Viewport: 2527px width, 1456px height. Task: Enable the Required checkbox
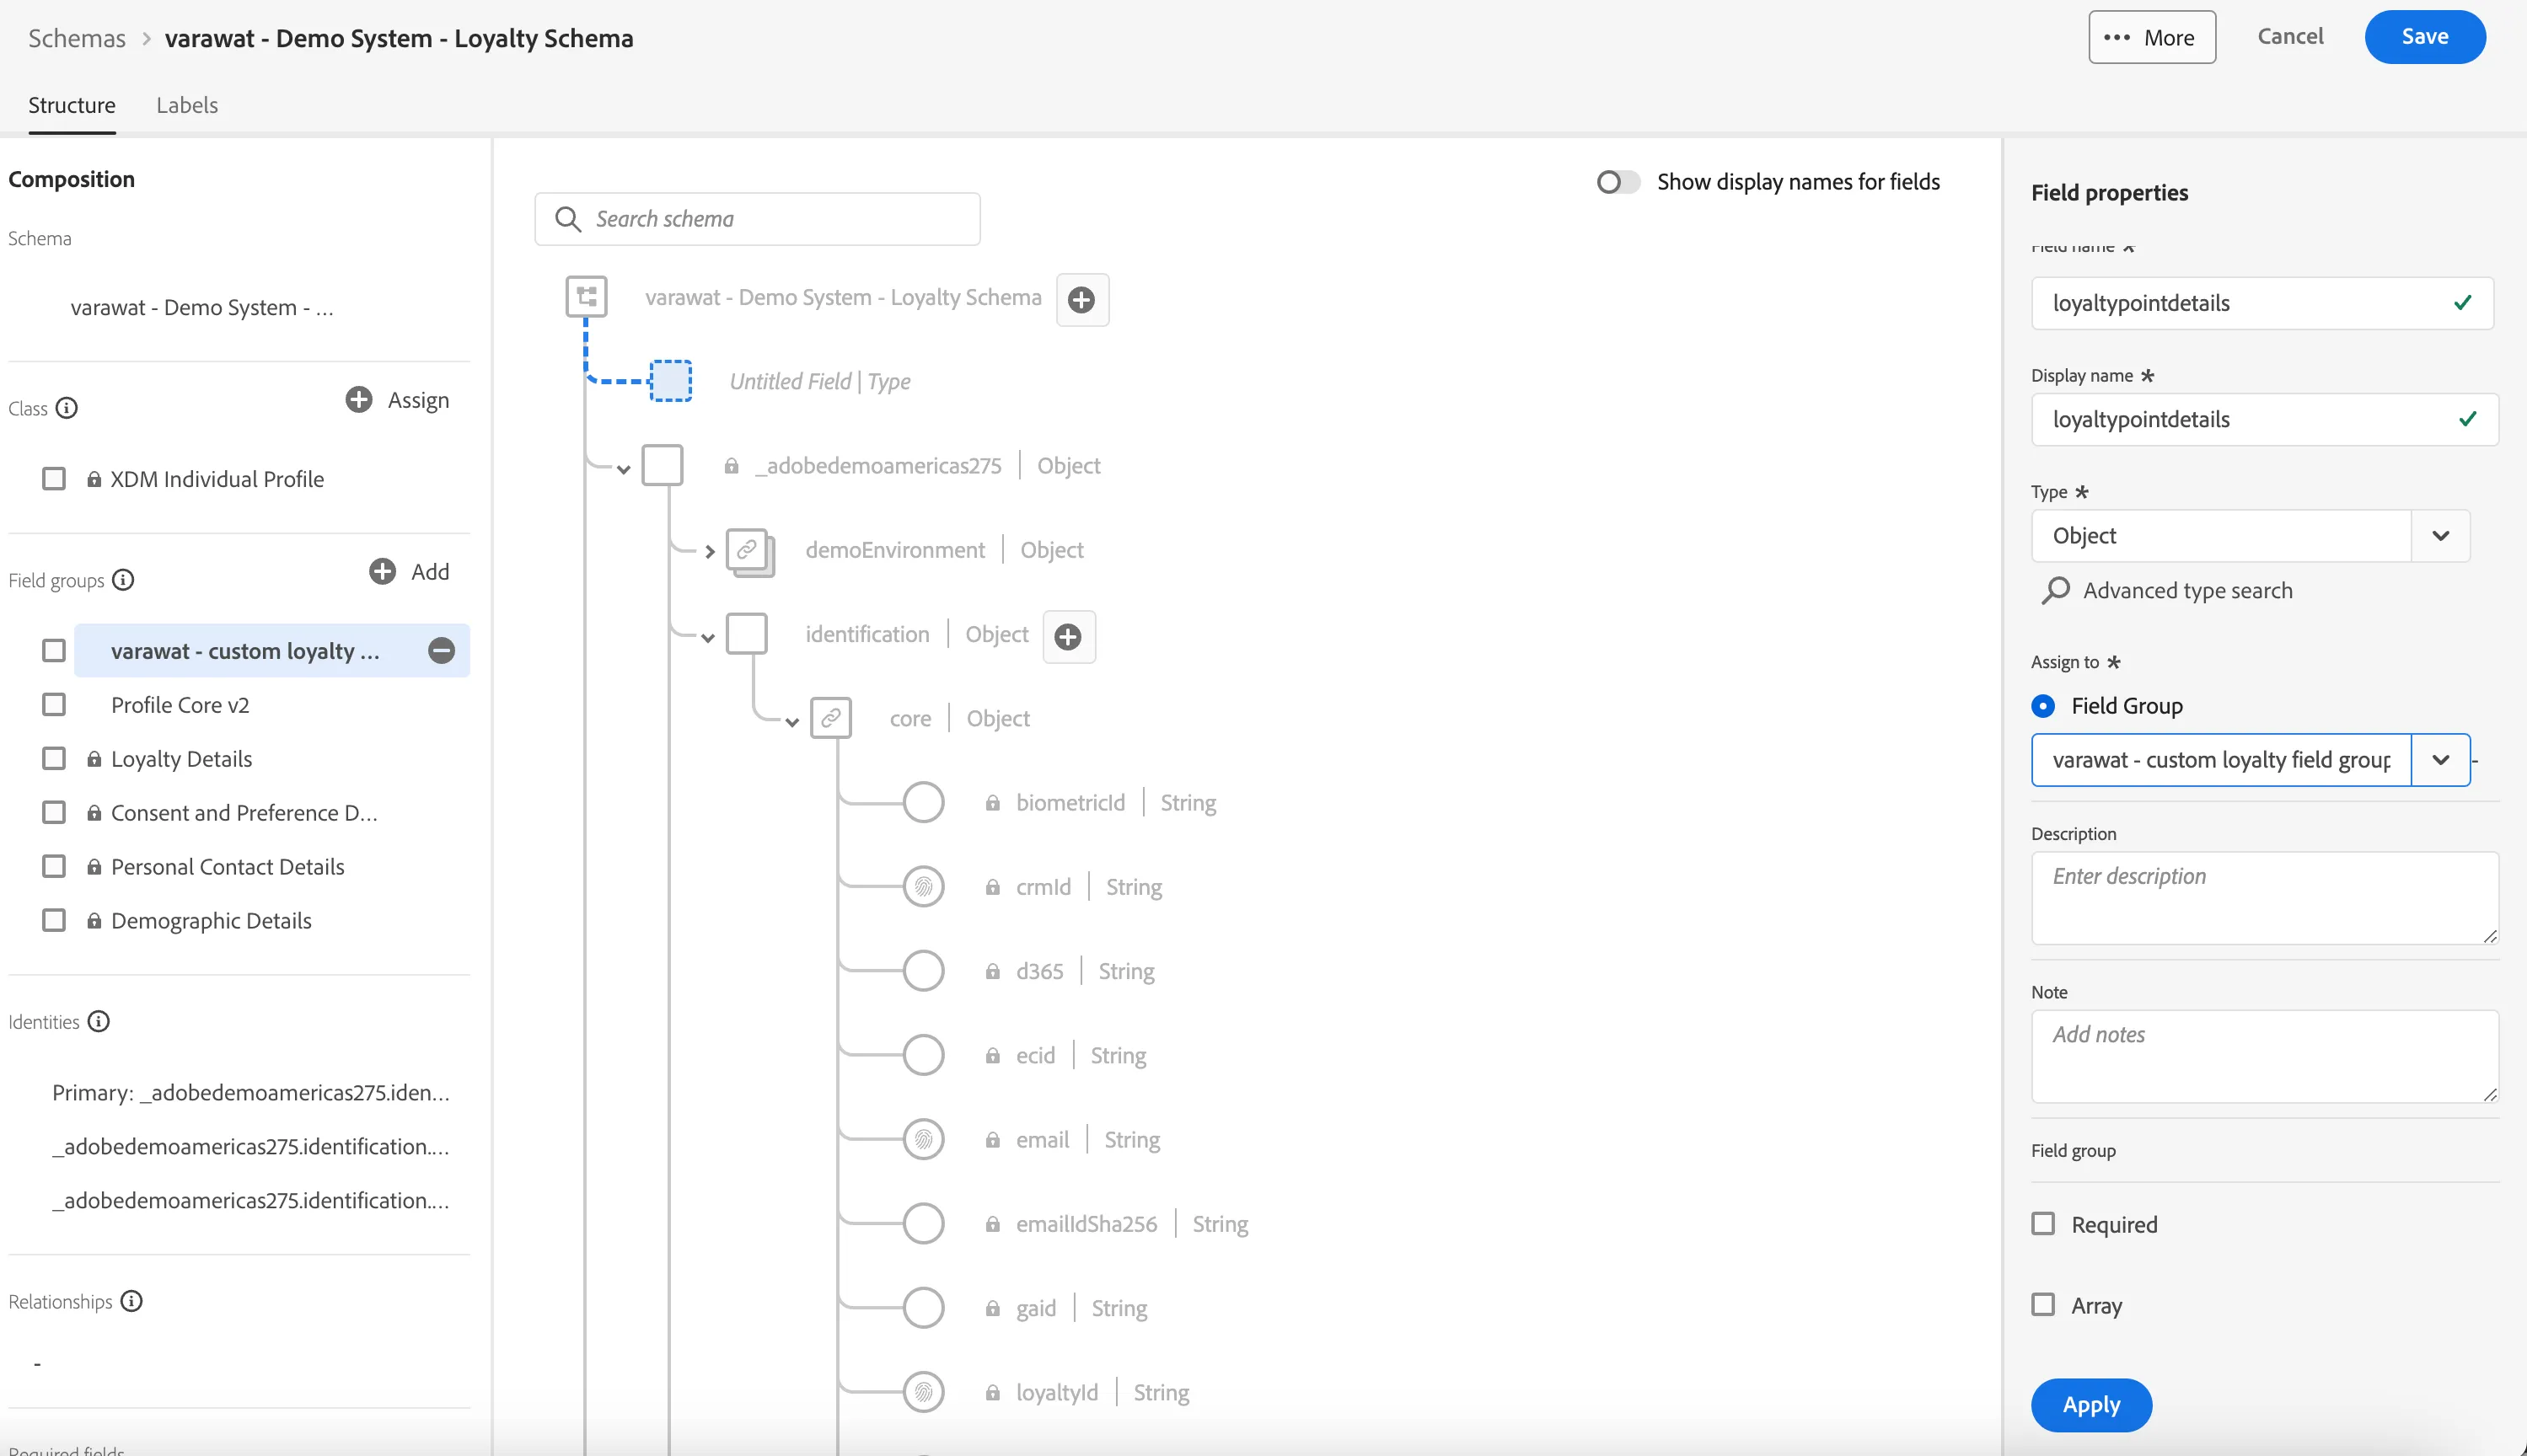point(2043,1224)
